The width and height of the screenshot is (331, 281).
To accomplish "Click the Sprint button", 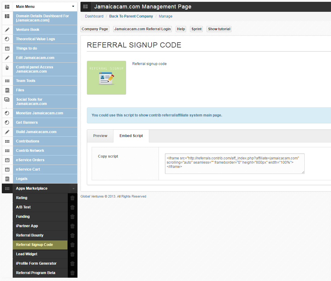I will coord(197,29).
